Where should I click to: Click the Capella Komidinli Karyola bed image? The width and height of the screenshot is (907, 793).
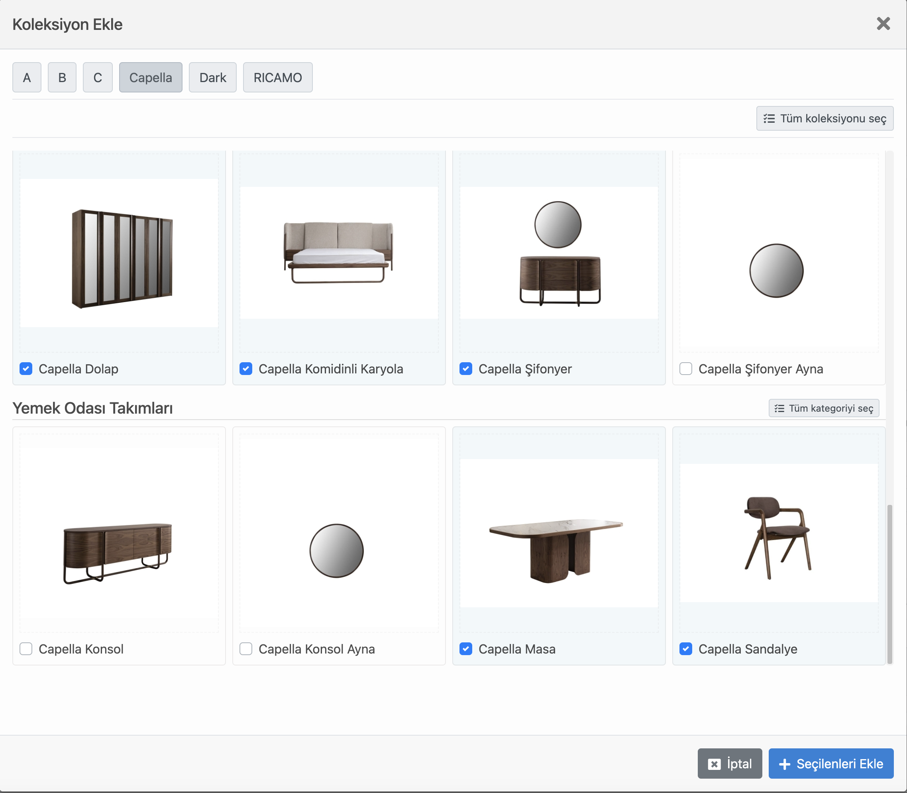click(x=339, y=253)
